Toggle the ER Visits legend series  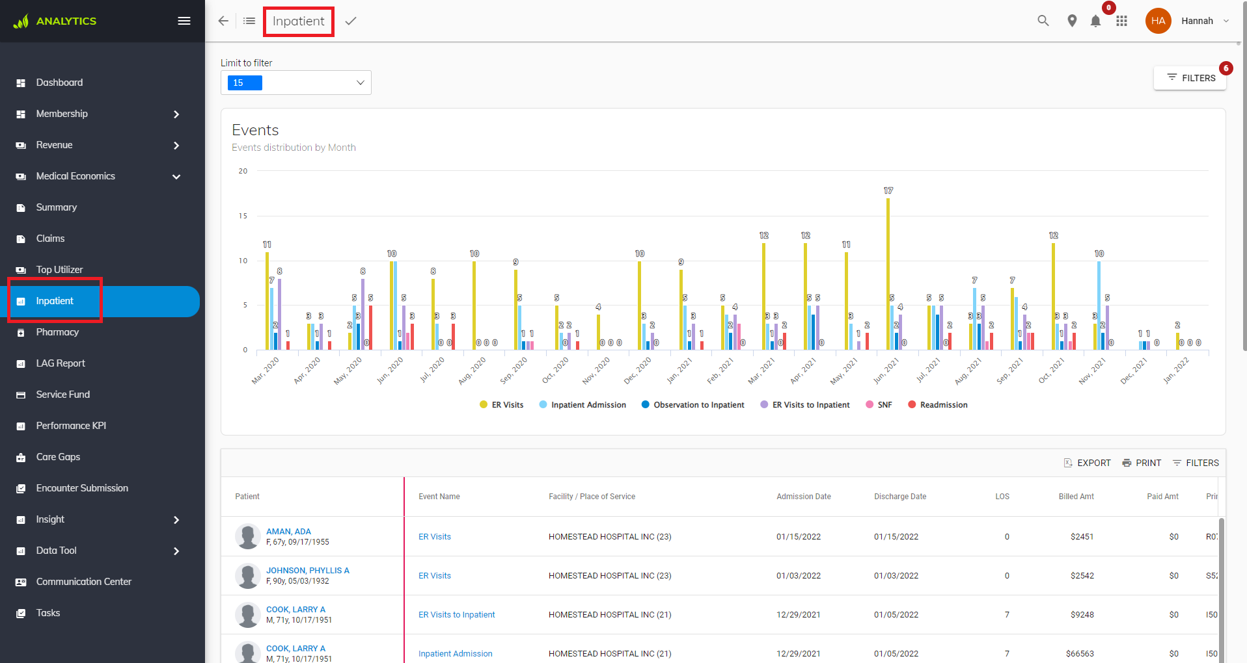click(501, 405)
